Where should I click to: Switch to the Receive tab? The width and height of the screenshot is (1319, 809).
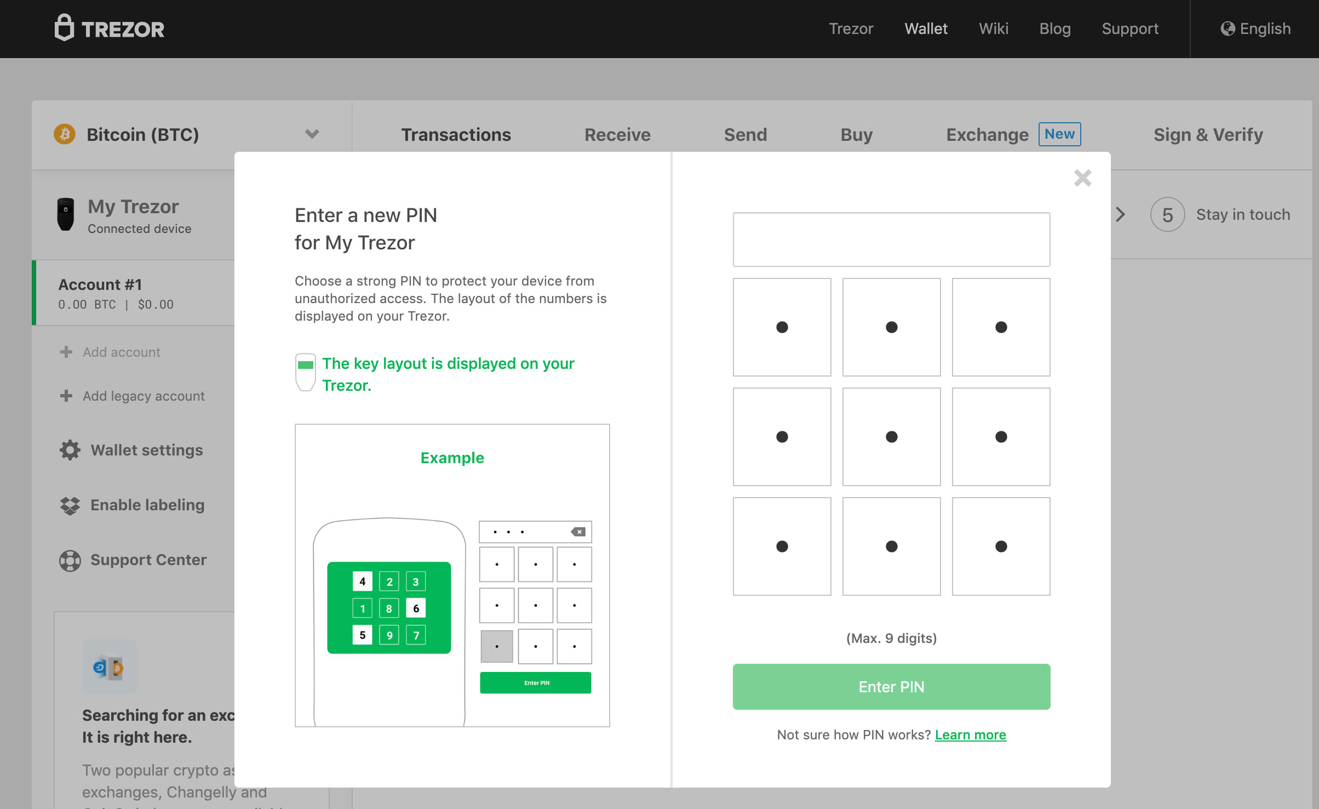(617, 135)
